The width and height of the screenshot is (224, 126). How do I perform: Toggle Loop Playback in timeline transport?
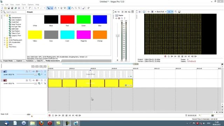tap(53, 115)
